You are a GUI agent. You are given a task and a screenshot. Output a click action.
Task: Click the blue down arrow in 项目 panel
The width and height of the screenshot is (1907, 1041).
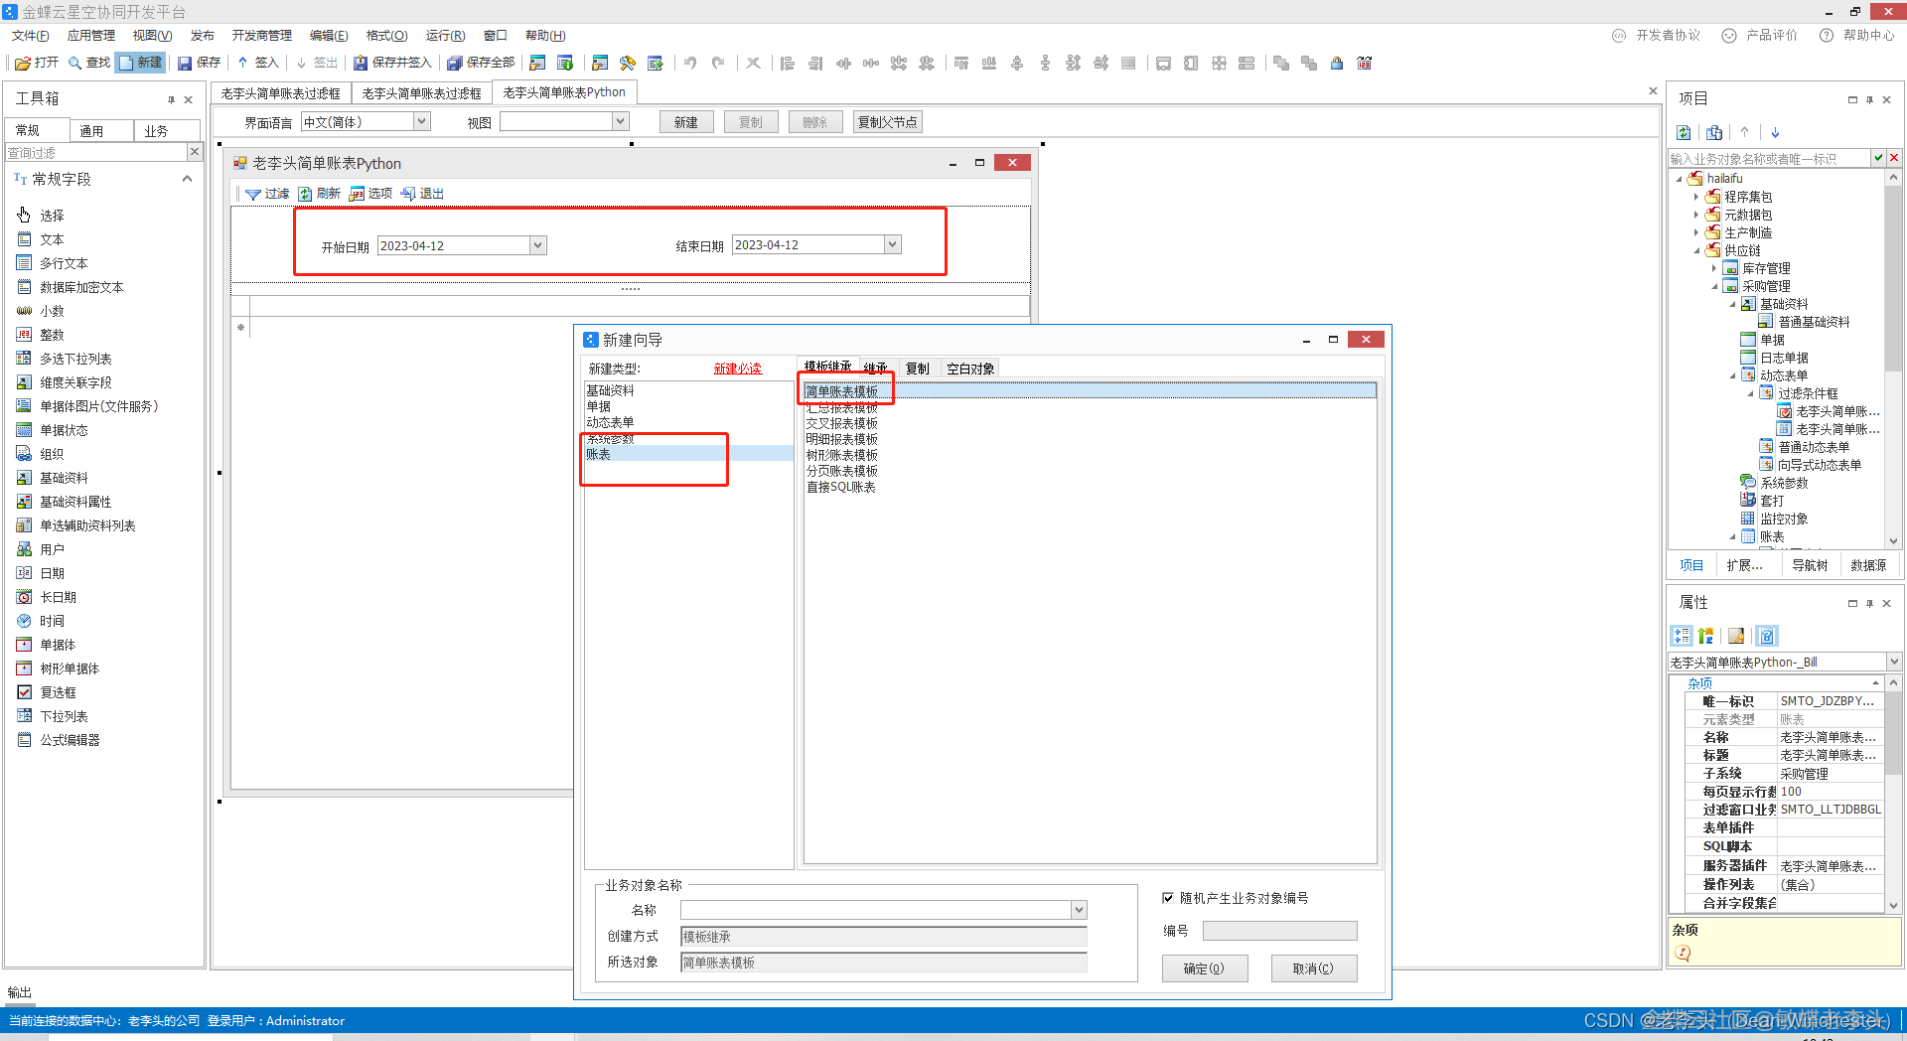click(1775, 132)
